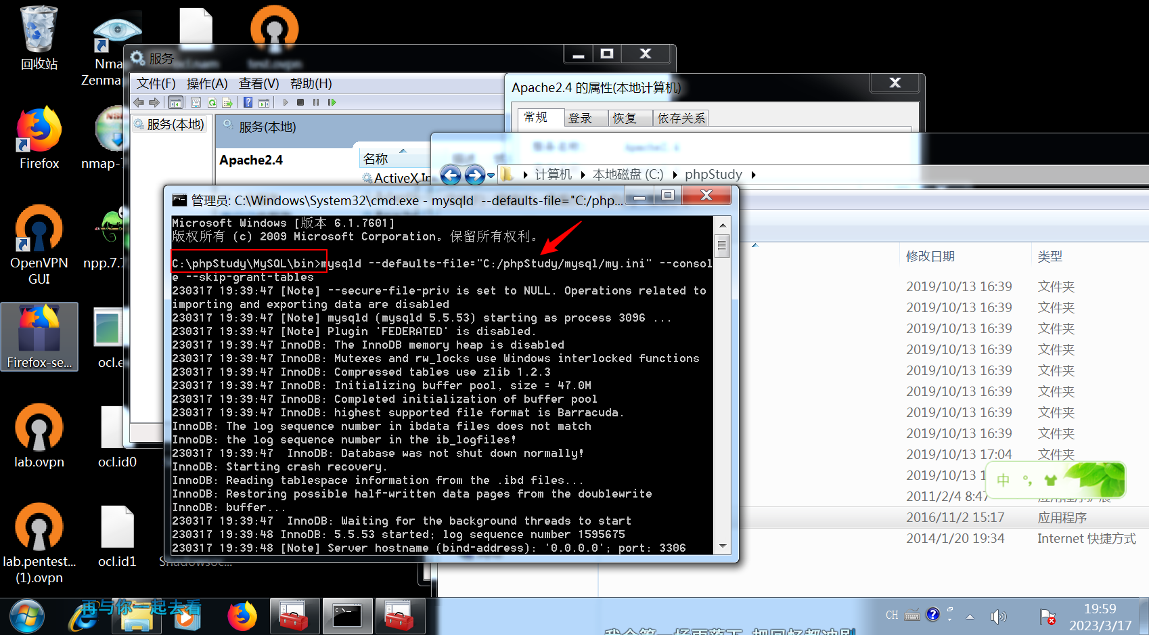The image size is (1149, 635).
Task: Select the Firefox-se... desktop icon
Action: tap(39, 336)
